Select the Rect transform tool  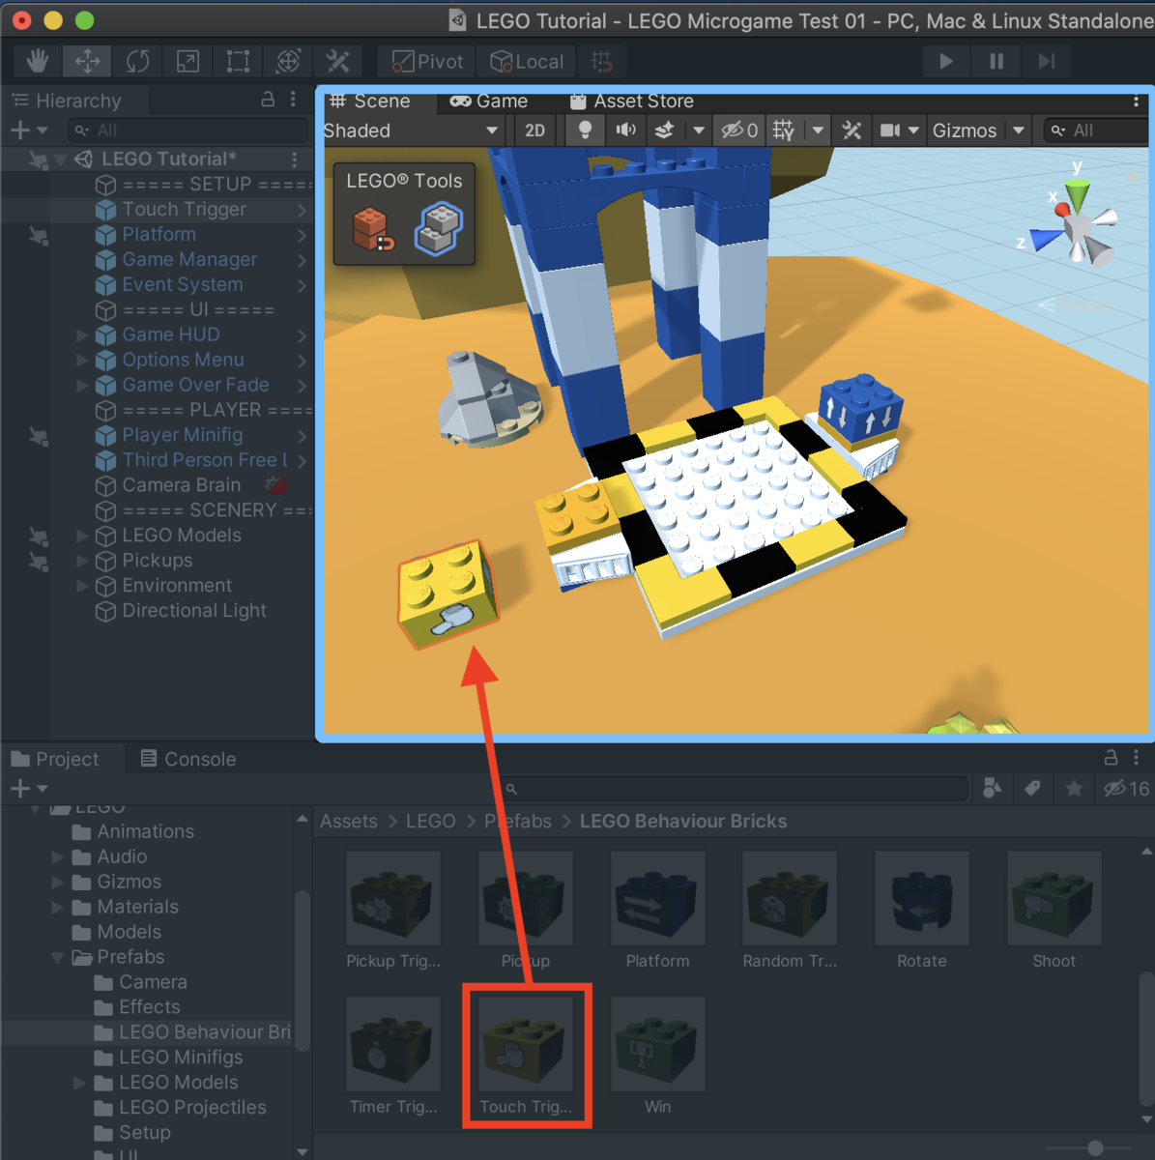238,61
